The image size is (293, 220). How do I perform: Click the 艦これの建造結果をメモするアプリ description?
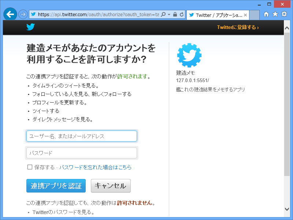(x=210, y=89)
